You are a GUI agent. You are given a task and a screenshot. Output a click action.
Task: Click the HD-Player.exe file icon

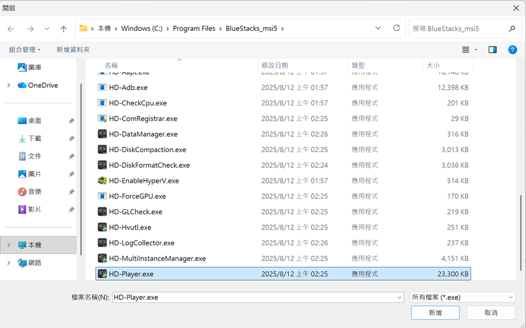pyautogui.click(x=102, y=274)
